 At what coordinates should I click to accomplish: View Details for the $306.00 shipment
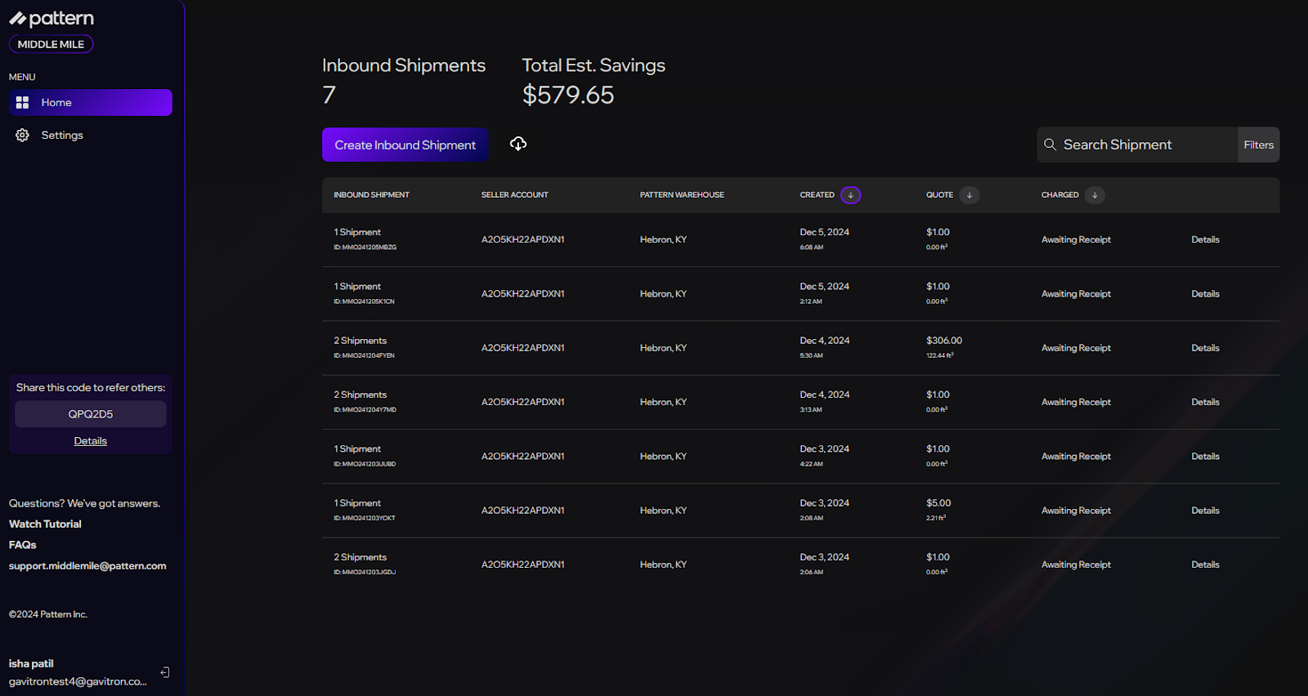click(1205, 348)
